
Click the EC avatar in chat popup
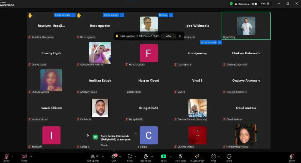point(95,137)
